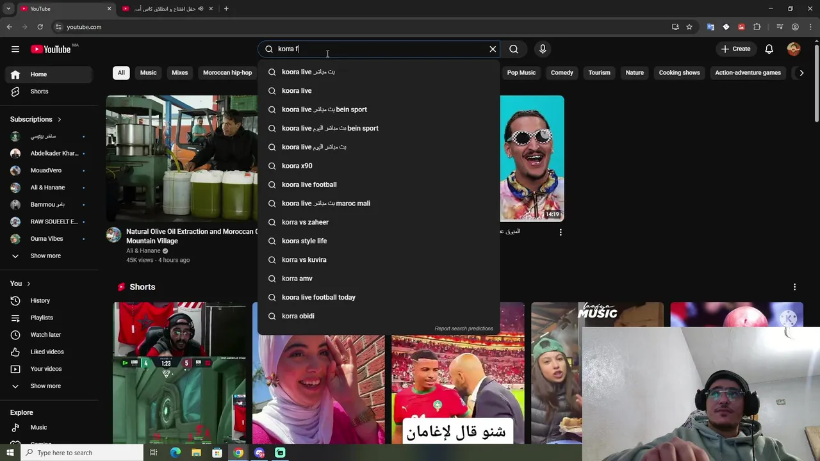
Task: Open Shorts in the sidebar
Action: [x=50, y=92]
